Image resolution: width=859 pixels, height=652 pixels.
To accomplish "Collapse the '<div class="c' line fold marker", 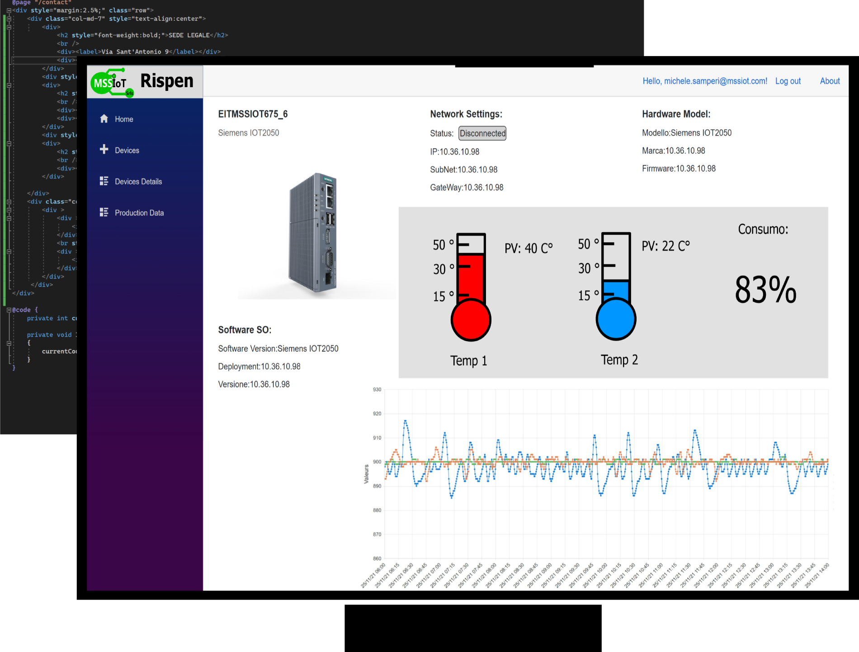I will [9, 202].
